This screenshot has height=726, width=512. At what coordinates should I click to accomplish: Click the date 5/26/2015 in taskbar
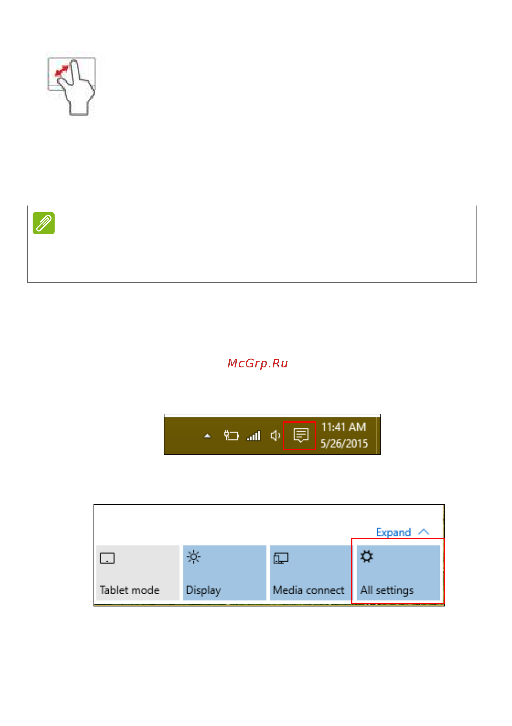pyautogui.click(x=344, y=444)
